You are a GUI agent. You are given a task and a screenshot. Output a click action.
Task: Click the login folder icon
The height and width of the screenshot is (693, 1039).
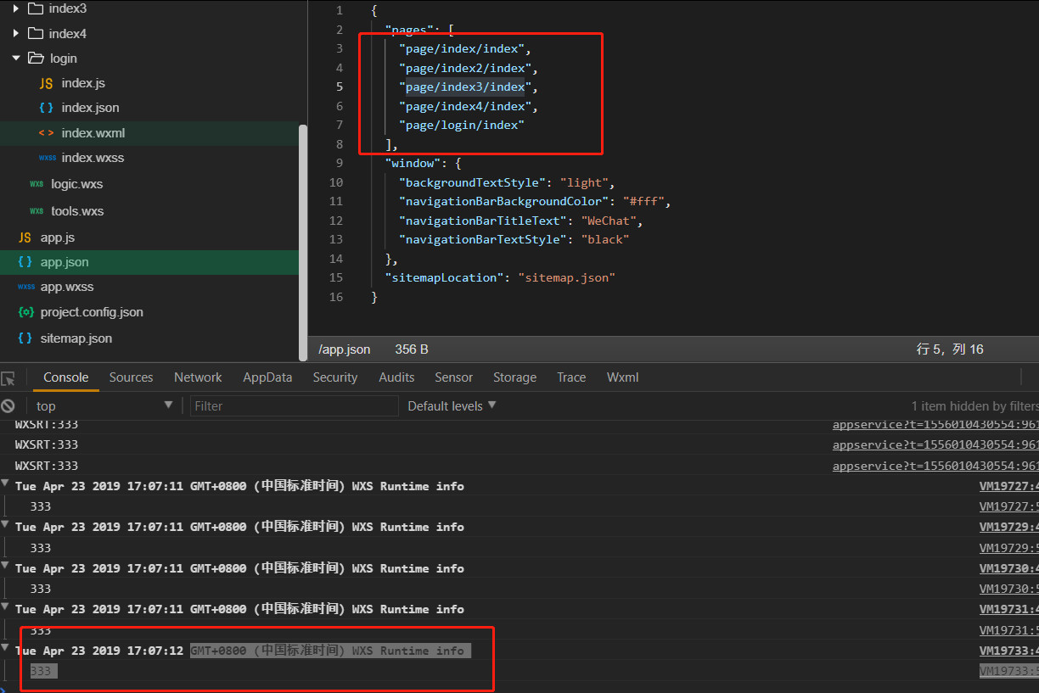click(x=36, y=59)
